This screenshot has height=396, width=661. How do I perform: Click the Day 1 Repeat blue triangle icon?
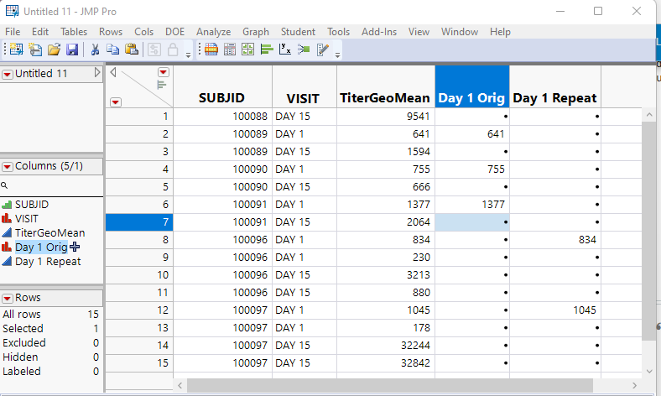[7, 262]
